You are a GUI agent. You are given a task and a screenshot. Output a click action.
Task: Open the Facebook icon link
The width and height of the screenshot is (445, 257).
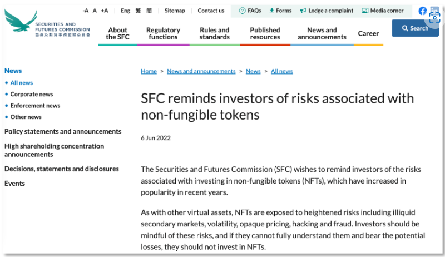pos(423,11)
